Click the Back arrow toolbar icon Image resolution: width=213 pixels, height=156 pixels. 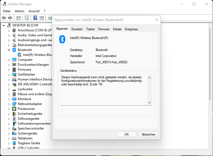click(4, 18)
